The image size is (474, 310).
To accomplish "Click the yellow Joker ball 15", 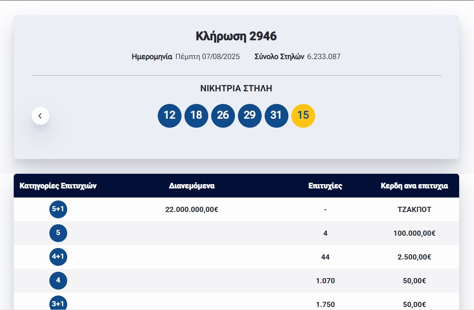I will (x=303, y=116).
